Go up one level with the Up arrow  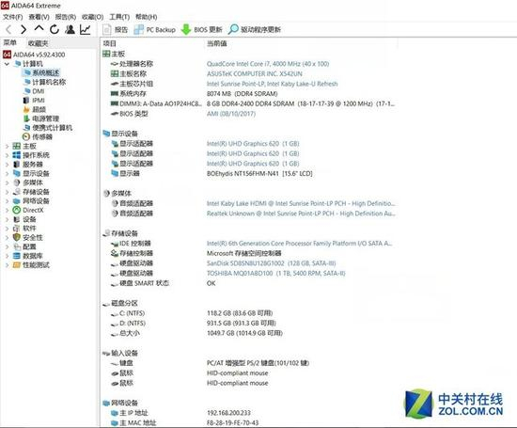(x=39, y=29)
